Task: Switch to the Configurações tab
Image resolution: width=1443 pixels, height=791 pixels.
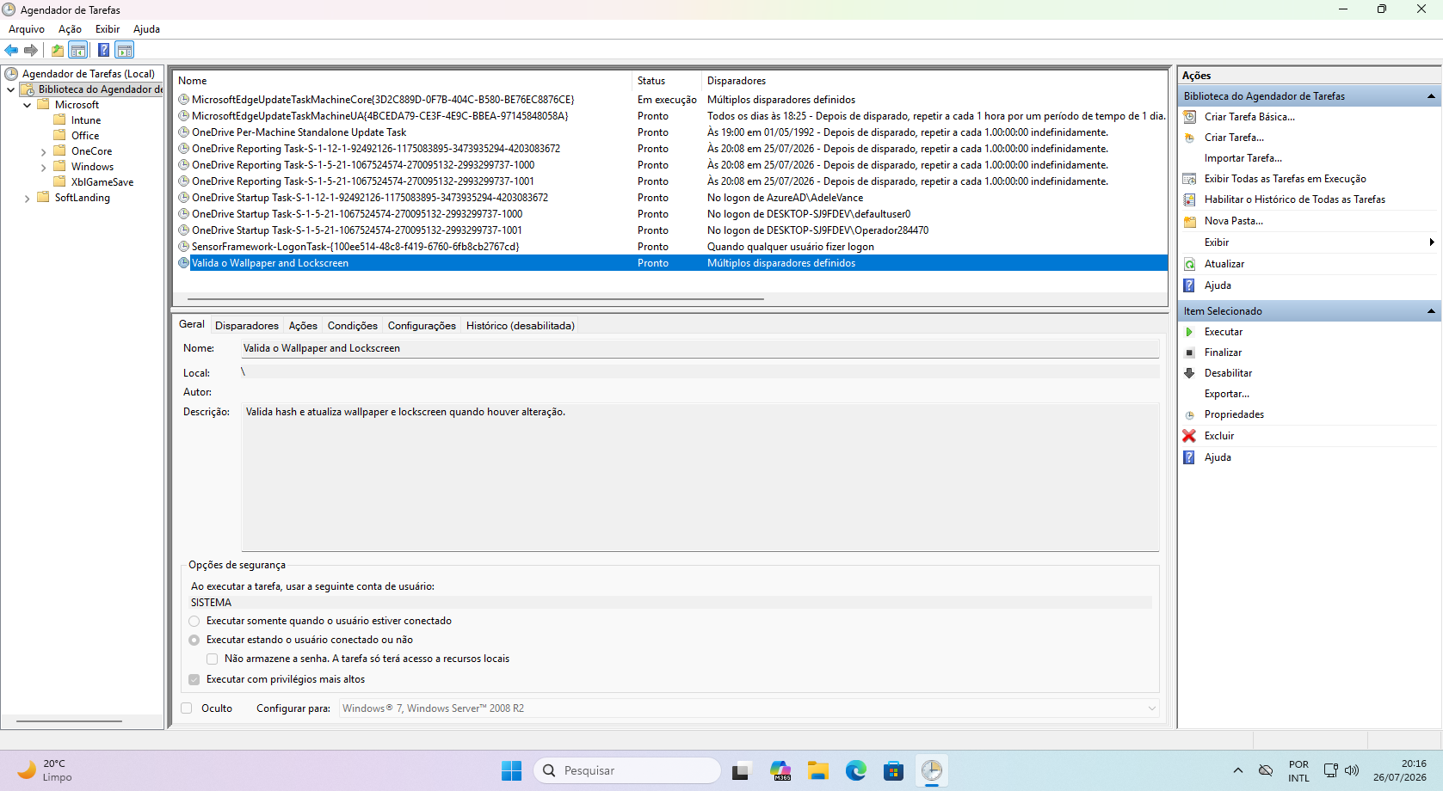Action: coord(422,326)
